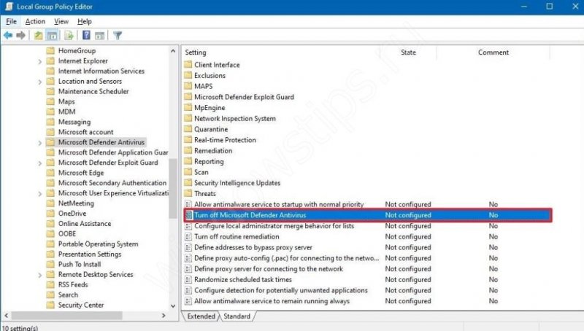Image resolution: width=584 pixels, height=331 pixels.
Task: Click the Export List toolbar icon
Action: tap(69, 35)
